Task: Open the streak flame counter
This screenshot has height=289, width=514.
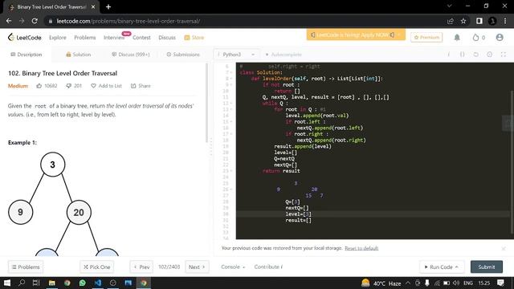Action: click(x=479, y=38)
